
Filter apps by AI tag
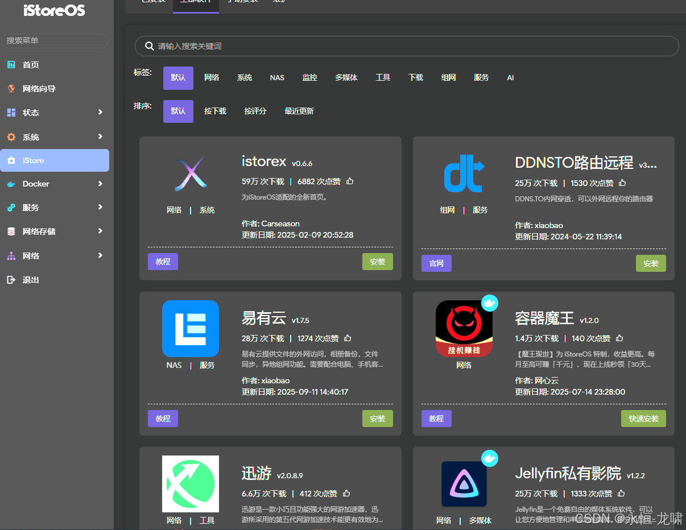[510, 78]
